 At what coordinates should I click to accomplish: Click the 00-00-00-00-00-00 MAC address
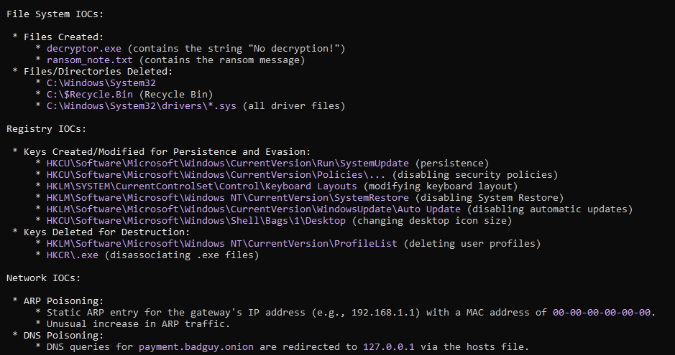coord(603,312)
